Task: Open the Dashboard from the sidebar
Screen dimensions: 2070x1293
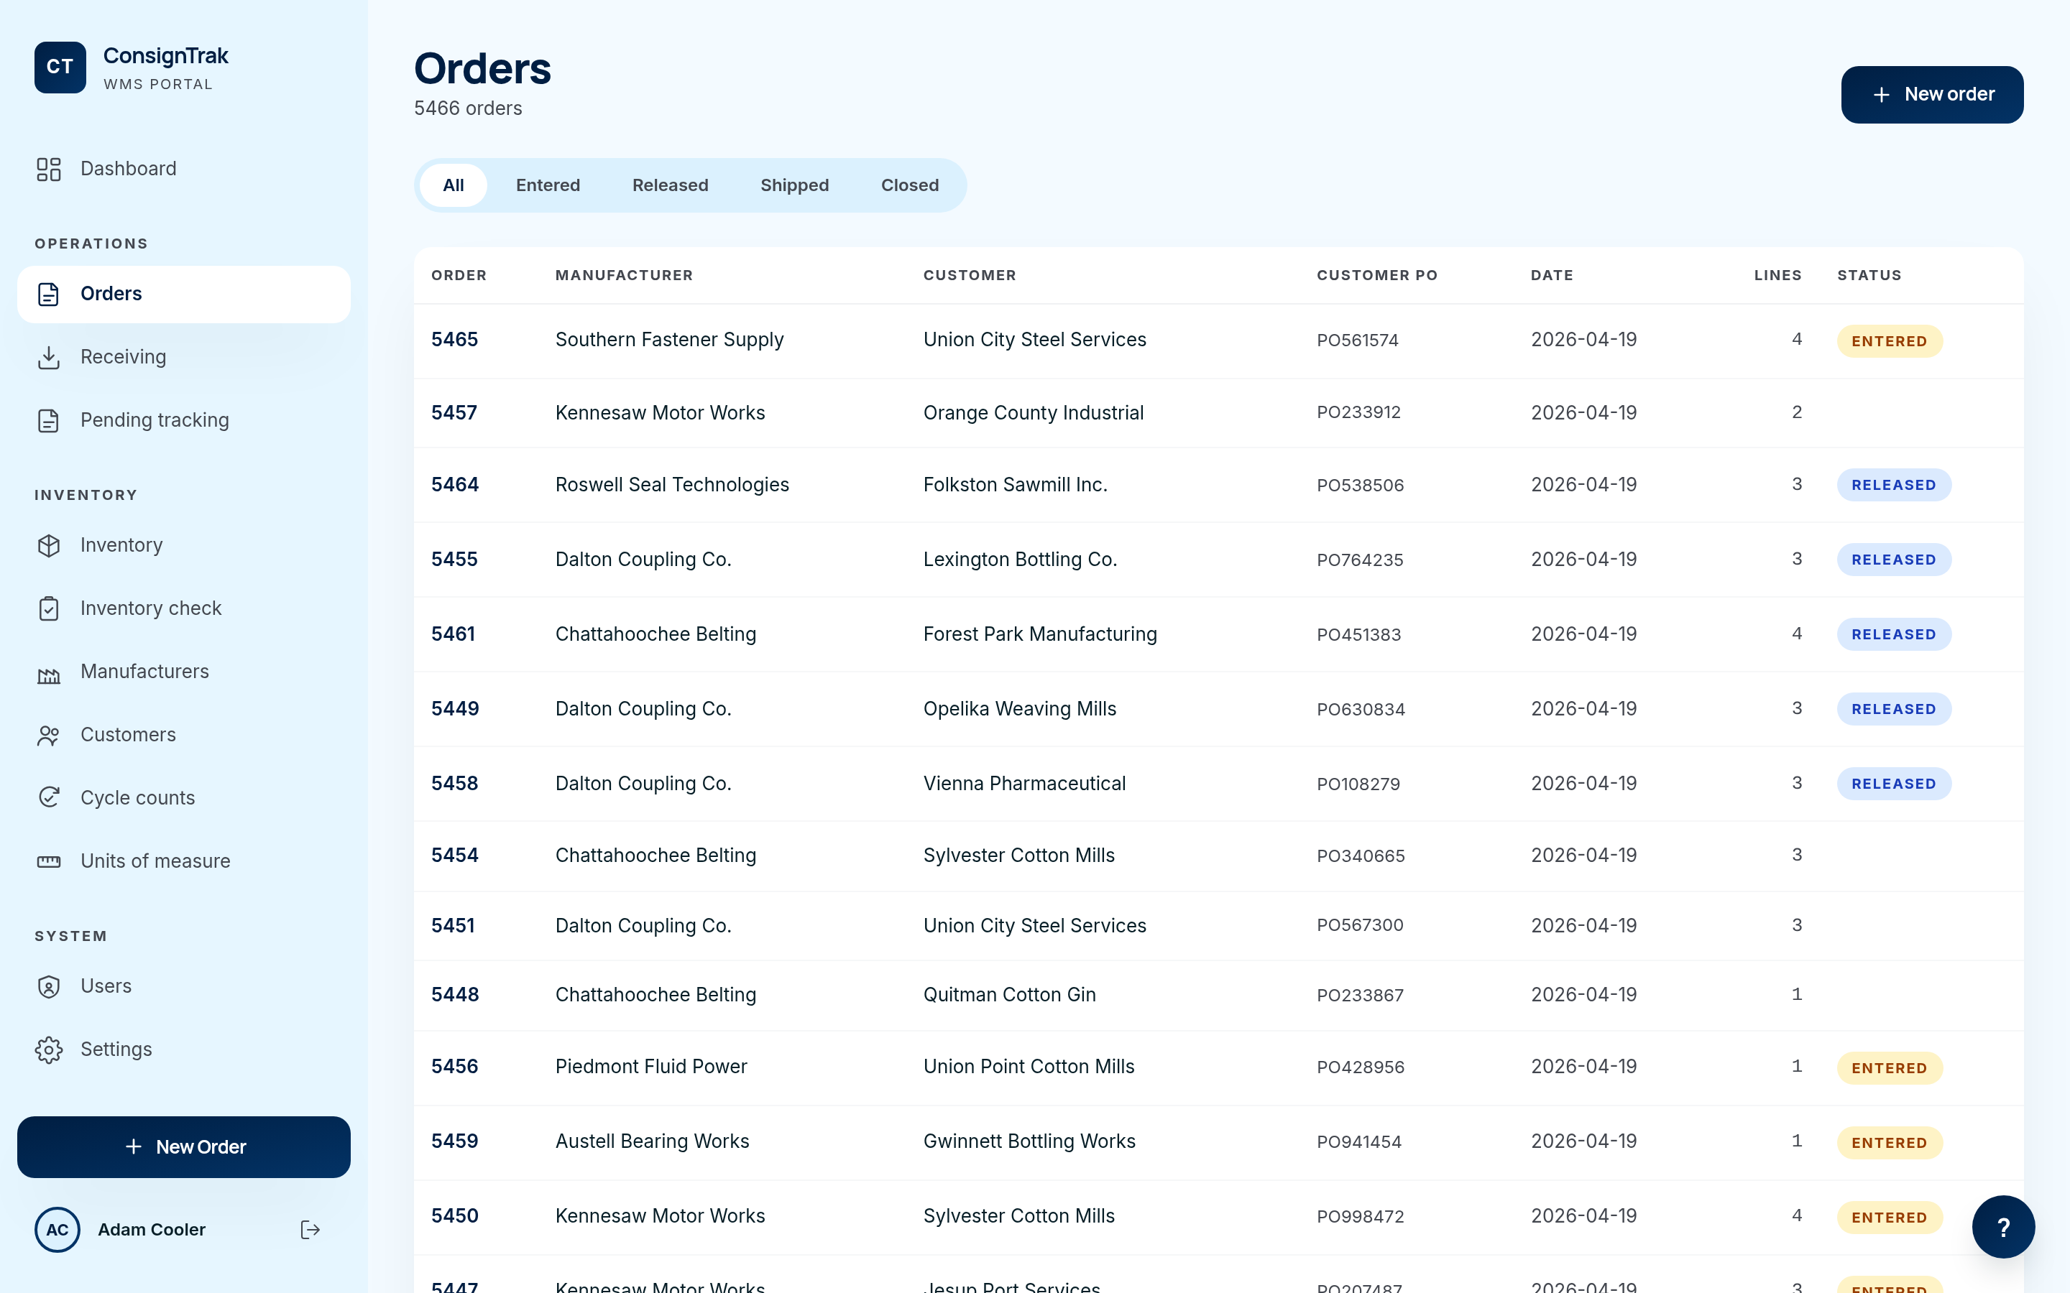Action: (x=129, y=169)
